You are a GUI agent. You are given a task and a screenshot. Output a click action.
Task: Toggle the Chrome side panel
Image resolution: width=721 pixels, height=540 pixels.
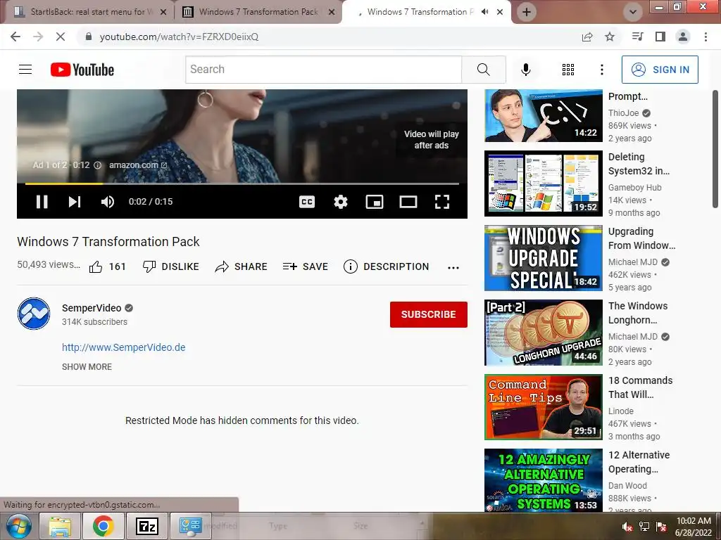coord(660,37)
